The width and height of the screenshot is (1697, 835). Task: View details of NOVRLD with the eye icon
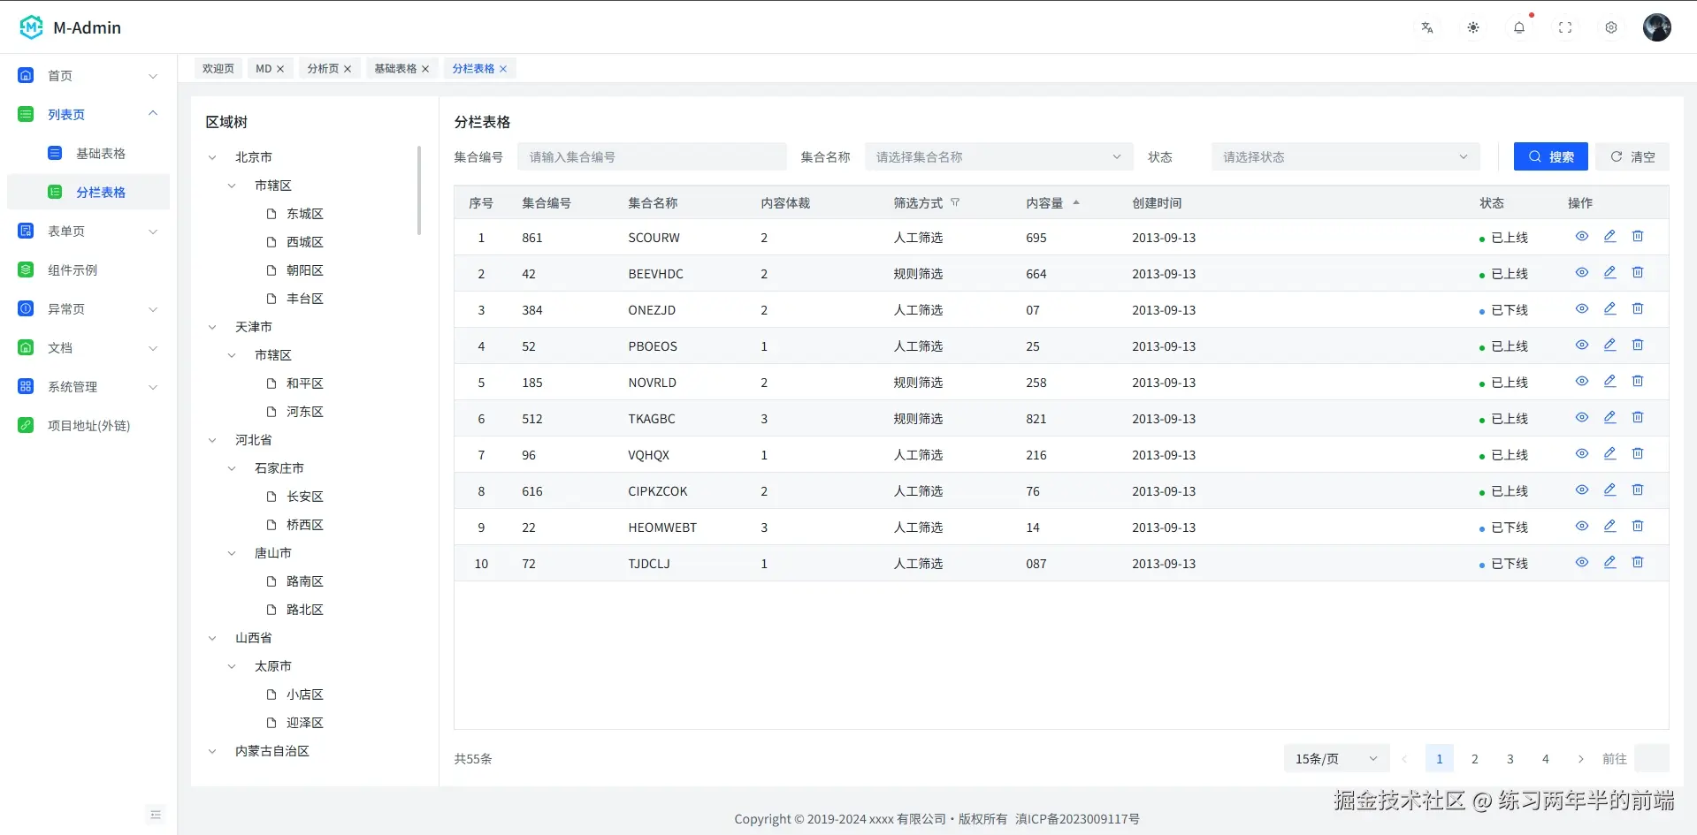tap(1581, 381)
